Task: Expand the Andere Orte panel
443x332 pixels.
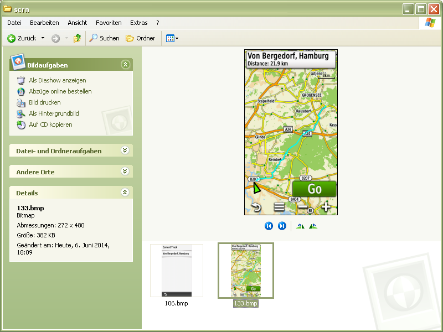Action: [125, 172]
